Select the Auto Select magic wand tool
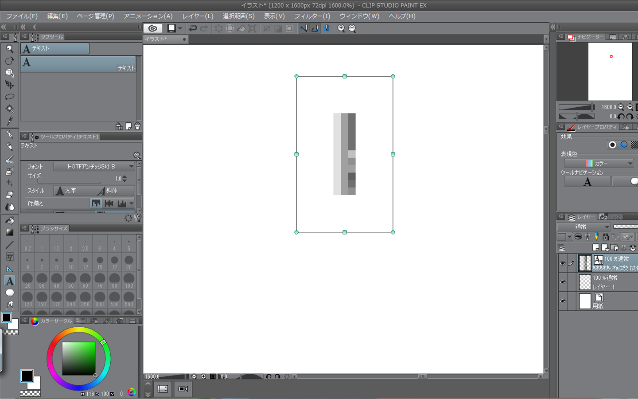 click(x=9, y=109)
